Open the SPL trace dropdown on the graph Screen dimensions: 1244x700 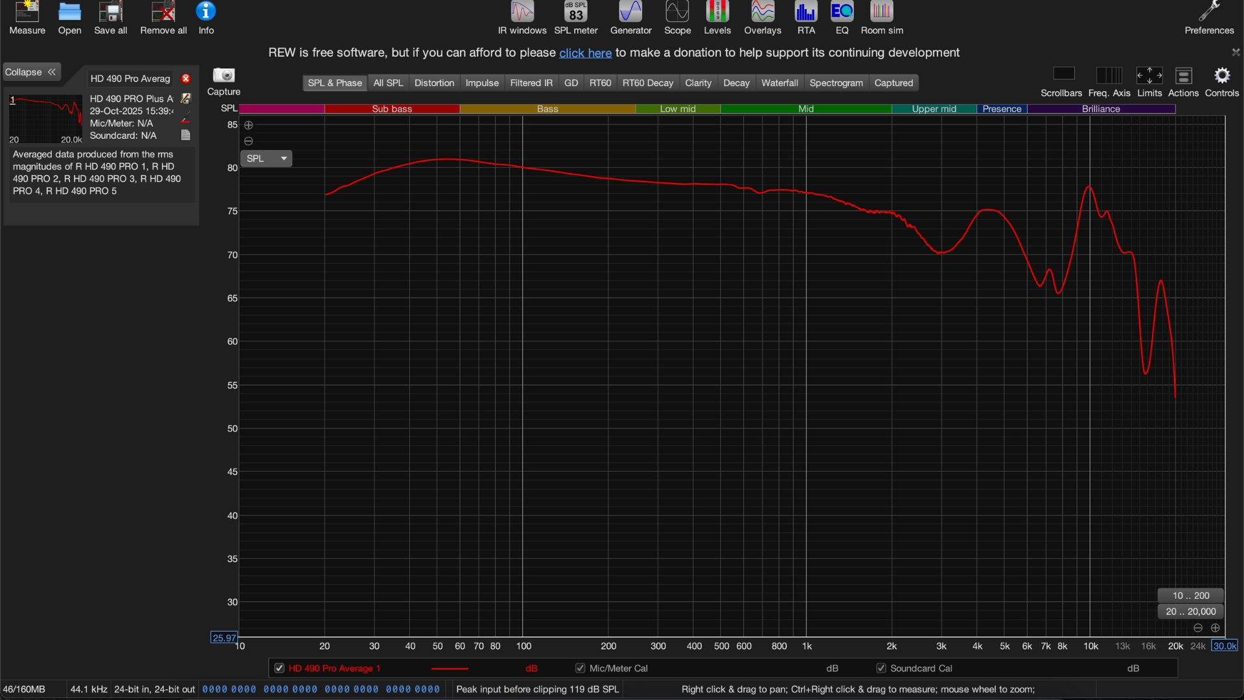pos(266,158)
